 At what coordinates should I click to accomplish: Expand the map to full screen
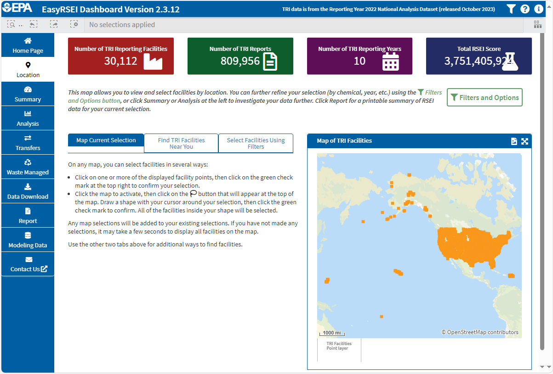click(524, 141)
